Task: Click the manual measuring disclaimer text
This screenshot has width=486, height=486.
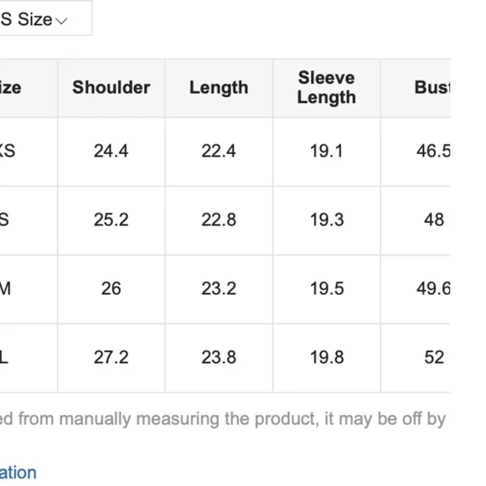Action: [223, 419]
